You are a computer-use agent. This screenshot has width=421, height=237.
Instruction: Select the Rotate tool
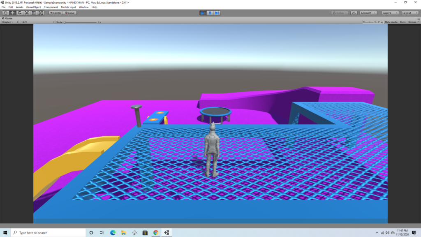tap(19, 13)
